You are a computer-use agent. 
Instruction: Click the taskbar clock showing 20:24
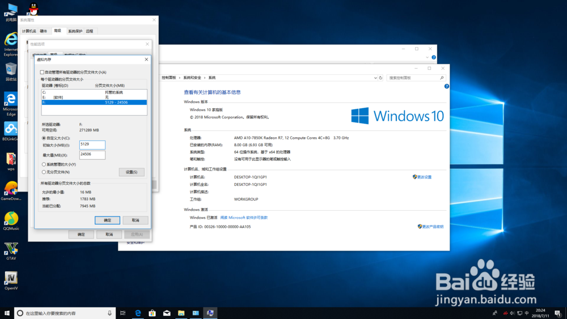click(x=540, y=313)
